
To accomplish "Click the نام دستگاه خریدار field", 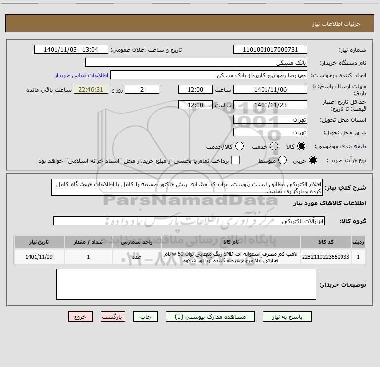I will [x=196, y=63].
